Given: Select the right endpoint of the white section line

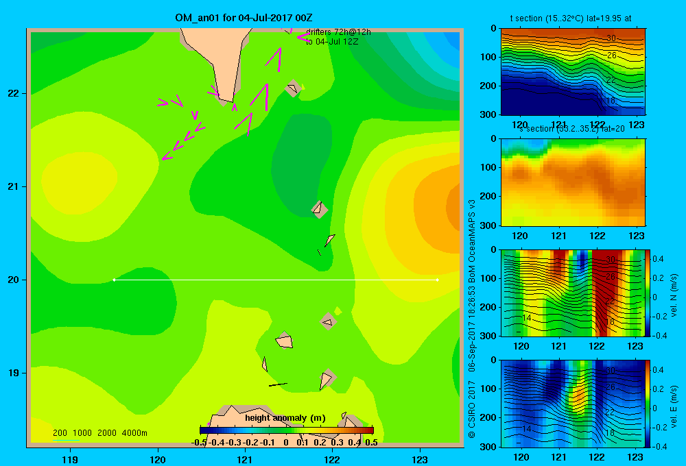Looking at the screenshot, I should pos(438,280).
